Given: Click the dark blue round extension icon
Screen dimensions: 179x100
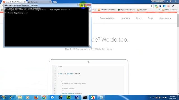Looking at the screenshot, I should coord(160,6).
